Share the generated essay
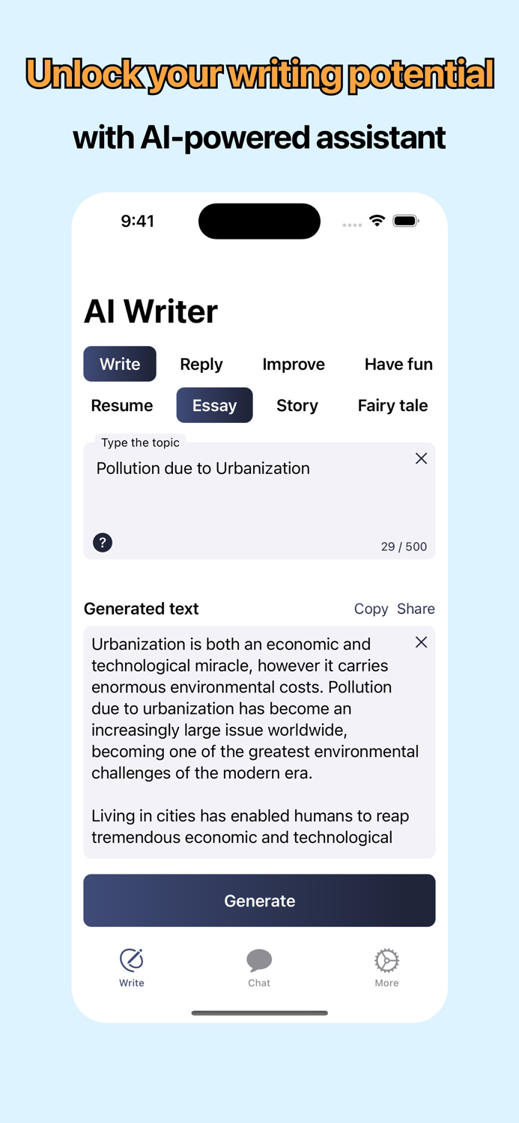The width and height of the screenshot is (519, 1123). 416,609
